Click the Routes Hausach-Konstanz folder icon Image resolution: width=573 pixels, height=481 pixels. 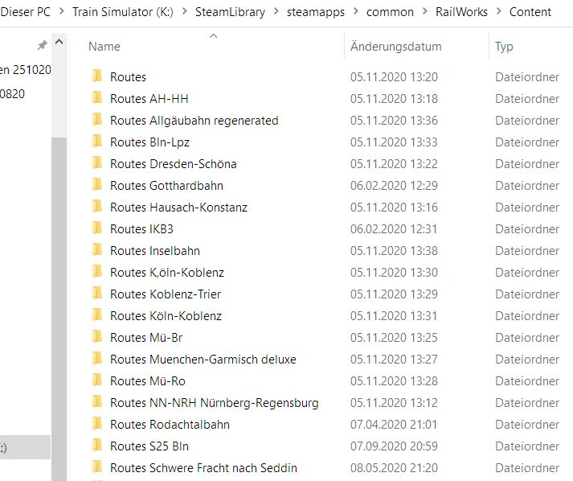coord(97,206)
